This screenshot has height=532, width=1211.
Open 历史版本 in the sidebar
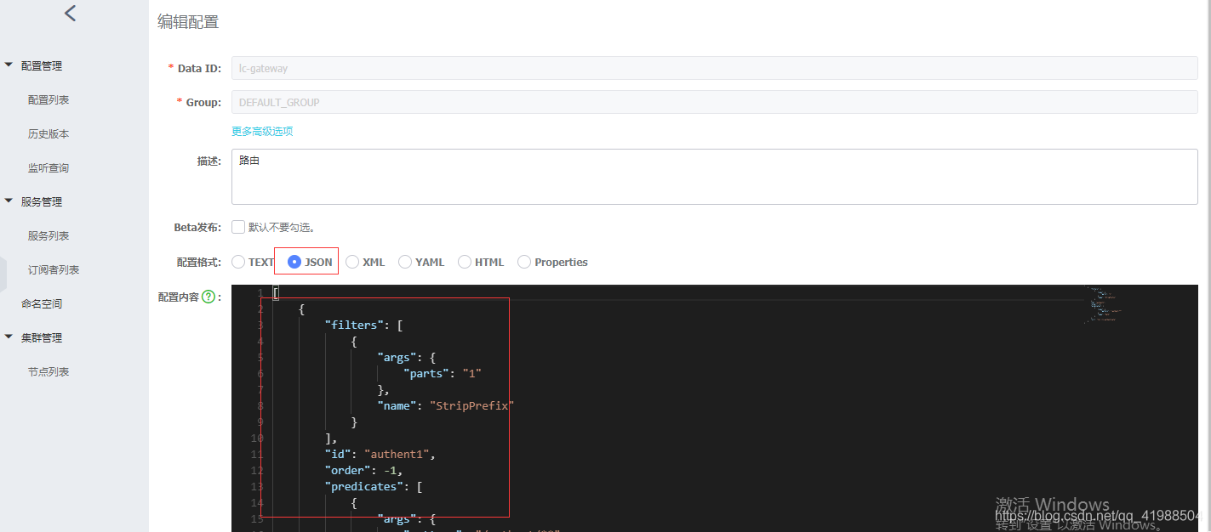(49, 133)
